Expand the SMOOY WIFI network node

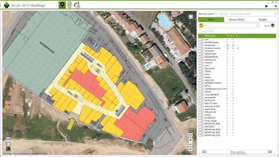203,54
